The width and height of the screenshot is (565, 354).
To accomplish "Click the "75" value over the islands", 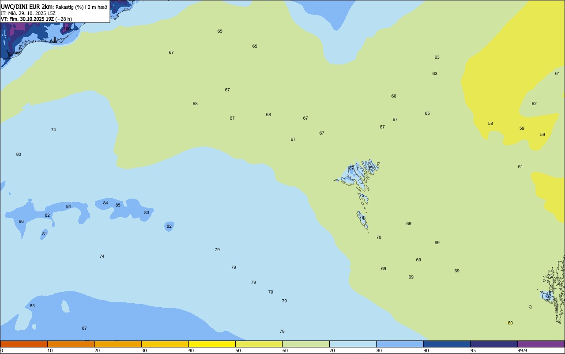I will pyautogui.click(x=362, y=196).
